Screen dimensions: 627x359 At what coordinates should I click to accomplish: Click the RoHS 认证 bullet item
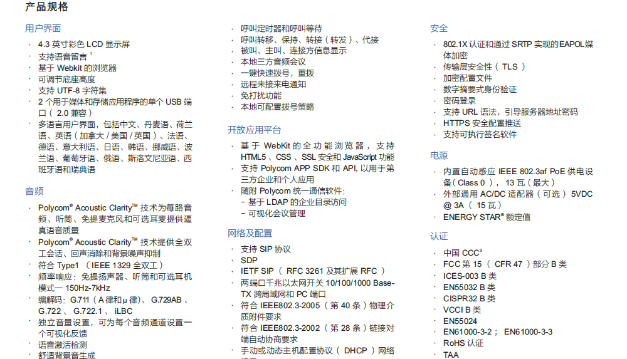point(463,343)
